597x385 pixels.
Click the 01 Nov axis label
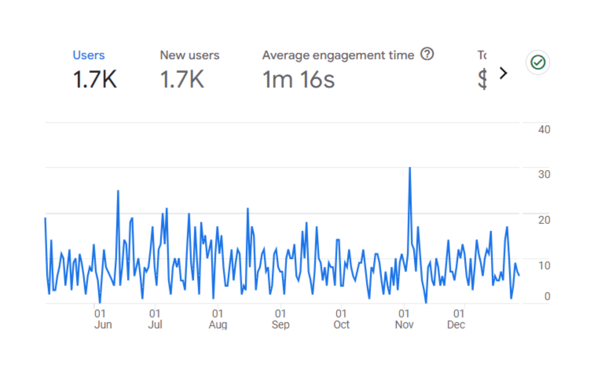point(404,319)
